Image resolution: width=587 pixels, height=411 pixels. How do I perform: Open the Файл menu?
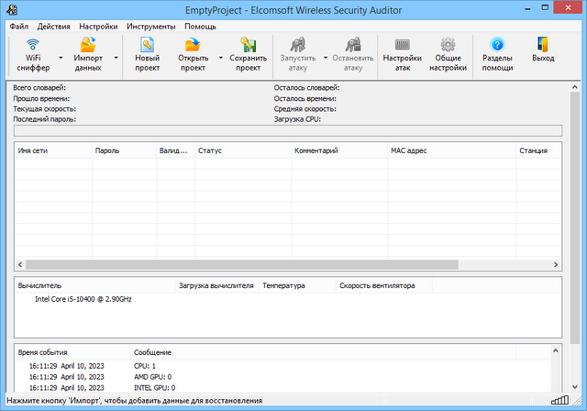[19, 27]
